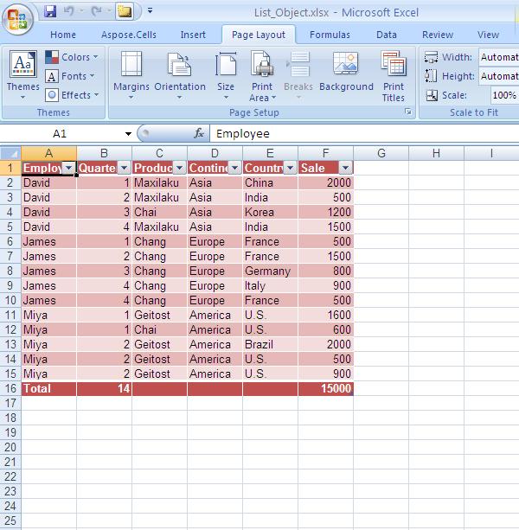The height and width of the screenshot is (530, 519).
Task: Click the sale value 800
Action: (x=325, y=271)
